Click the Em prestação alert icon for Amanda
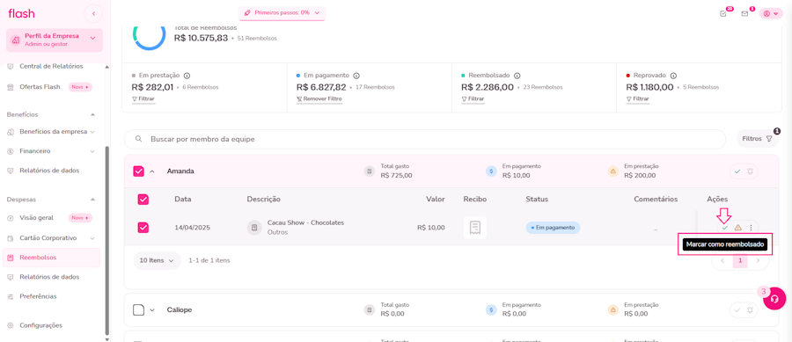 pos(613,171)
